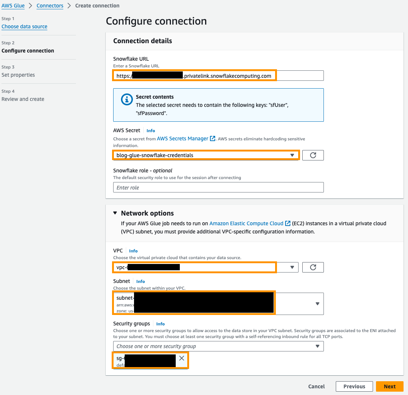The width and height of the screenshot is (408, 395).
Task: Open the security groups dropdown
Action: (x=318, y=346)
